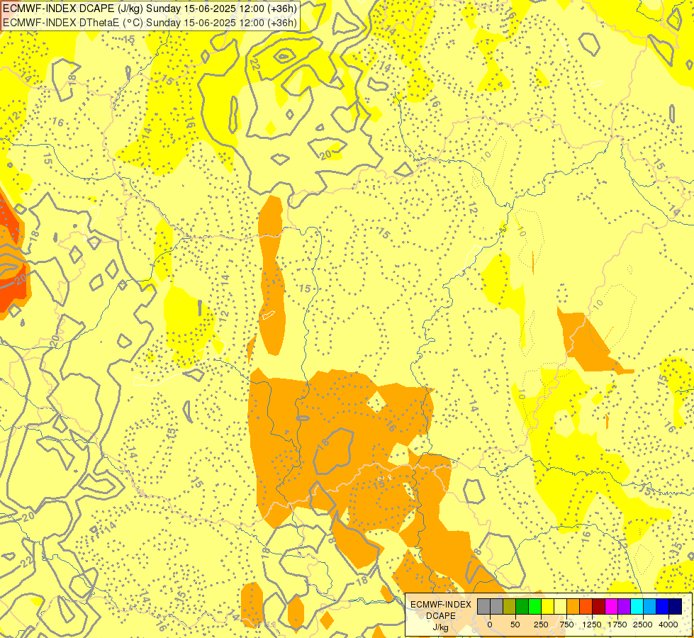Click the dark red legend swatch

[x=599, y=607]
